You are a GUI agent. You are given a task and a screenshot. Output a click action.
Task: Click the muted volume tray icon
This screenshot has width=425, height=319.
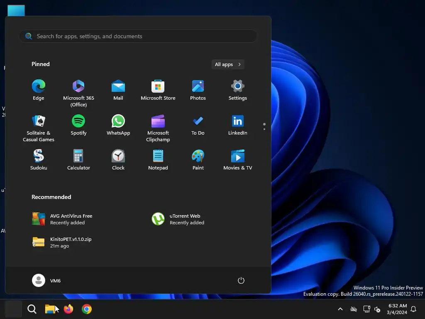pyautogui.click(x=377, y=309)
